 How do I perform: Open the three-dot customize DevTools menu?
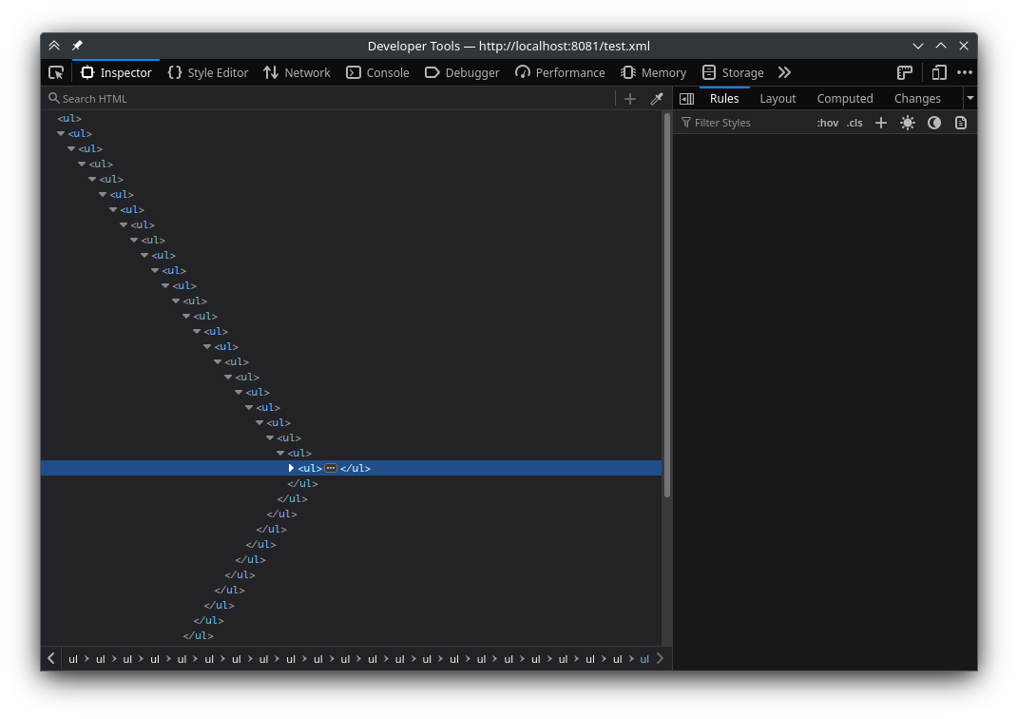tap(965, 72)
